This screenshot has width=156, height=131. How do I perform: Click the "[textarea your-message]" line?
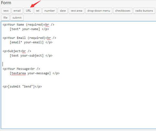point(34,73)
